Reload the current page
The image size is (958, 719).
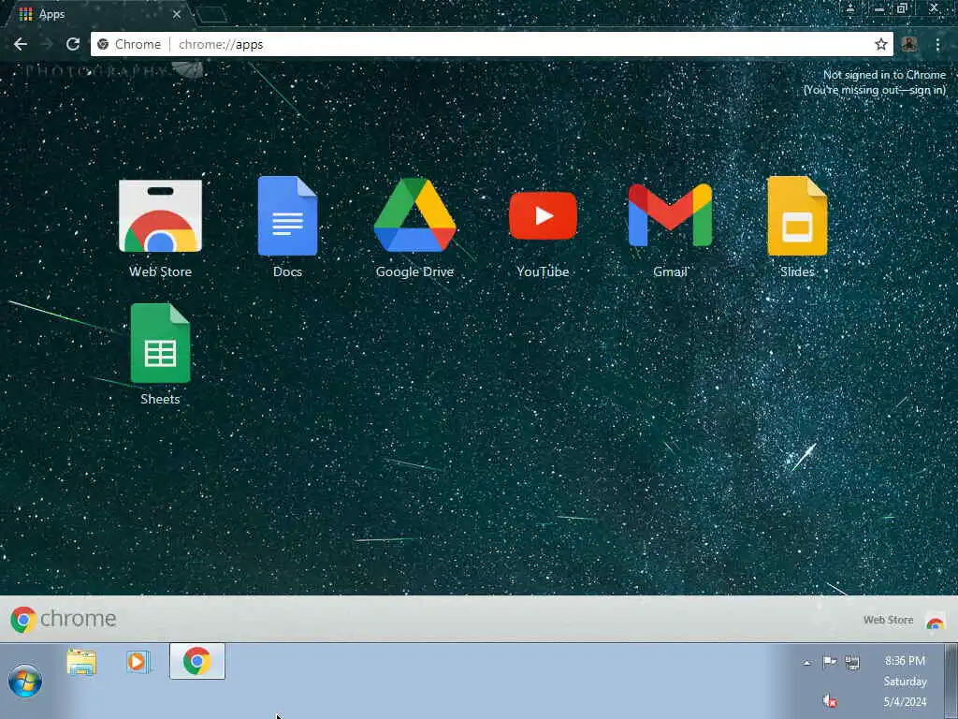click(73, 44)
